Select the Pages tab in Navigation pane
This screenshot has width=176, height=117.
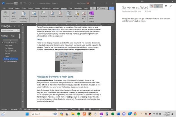(13, 36)
